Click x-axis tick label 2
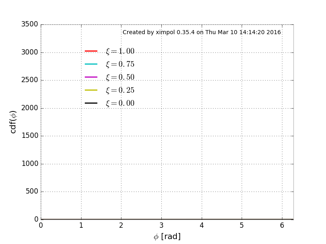 click(121, 226)
